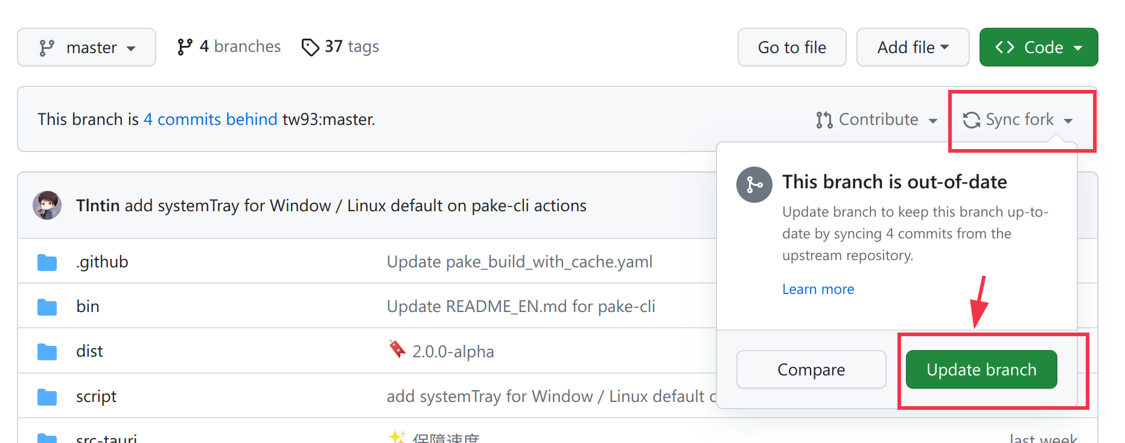Open Update README_EN.md for pake-cli commit
The height and width of the screenshot is (443, 1125).
pos(521,307)
